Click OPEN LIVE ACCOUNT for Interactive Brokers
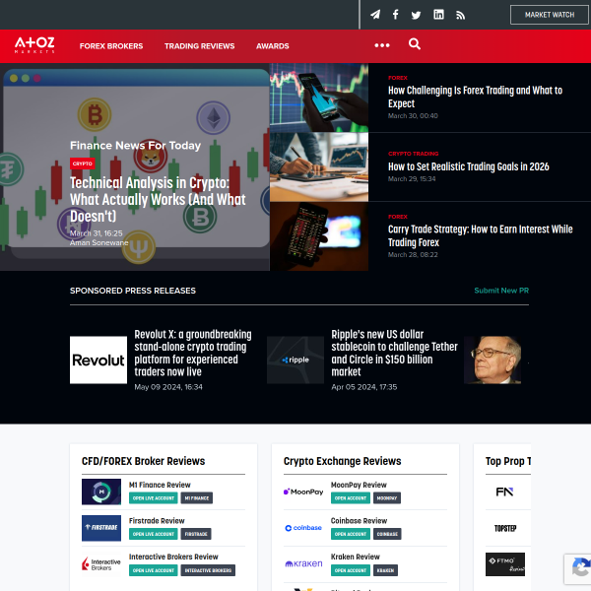This screenshot has width=591, height=591. (154, 570)
